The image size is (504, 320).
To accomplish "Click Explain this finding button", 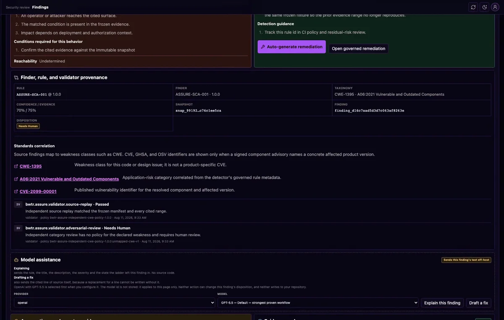I will (x=442, y=303).
